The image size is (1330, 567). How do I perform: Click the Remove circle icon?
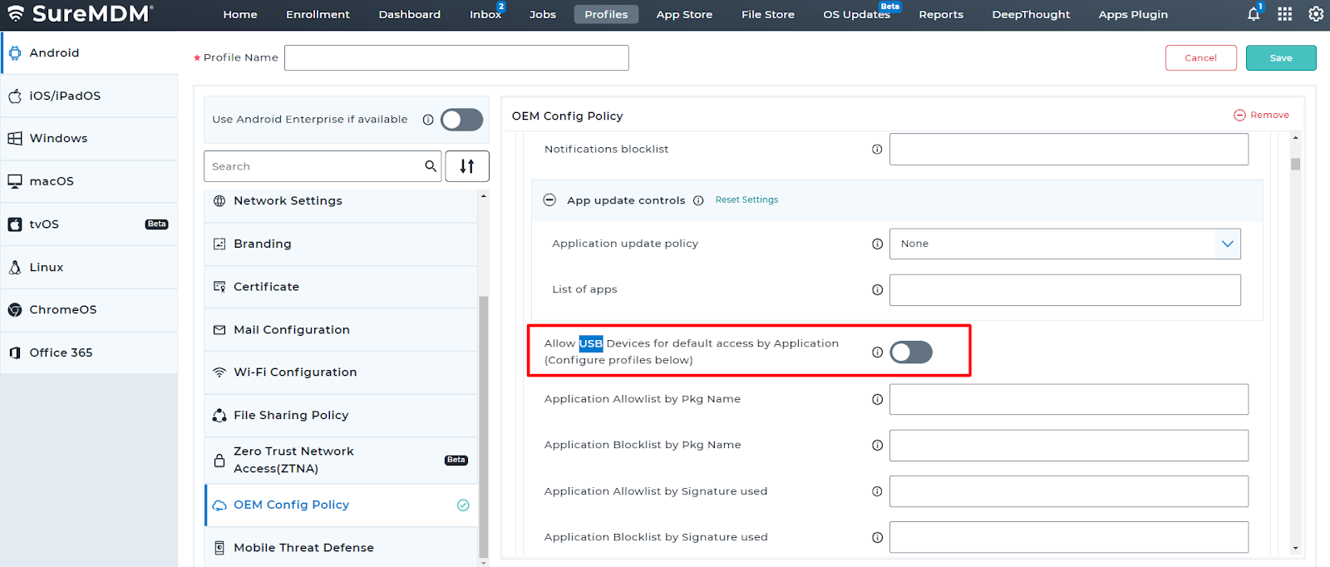(1239, 116)
